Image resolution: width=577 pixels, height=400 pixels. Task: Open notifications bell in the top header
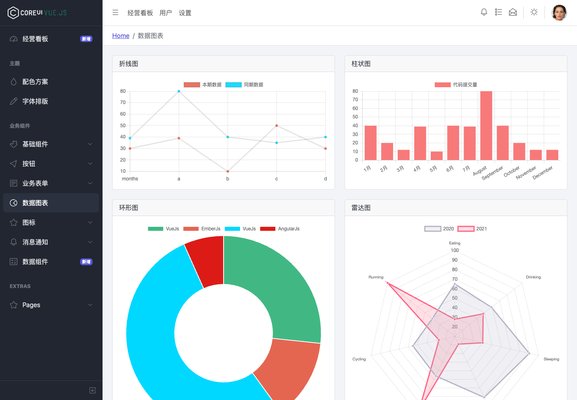[x=484, y=12]
